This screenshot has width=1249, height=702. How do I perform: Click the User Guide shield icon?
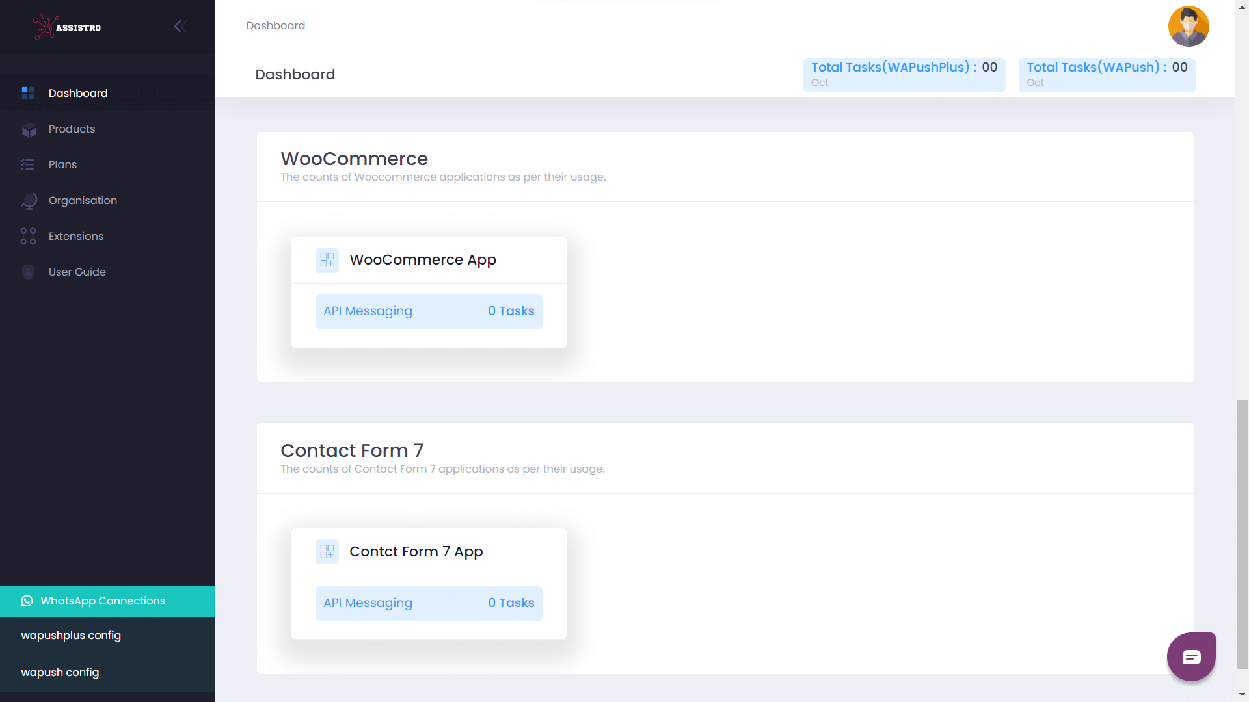click(x=28, y=272)
